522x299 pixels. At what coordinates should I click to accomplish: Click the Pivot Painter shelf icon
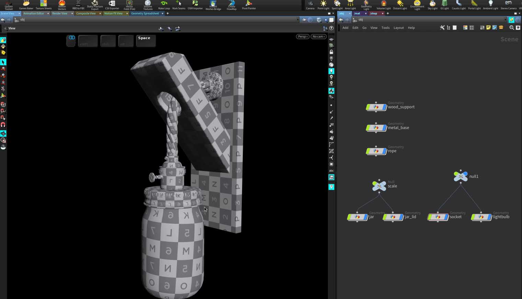point(249,5)
